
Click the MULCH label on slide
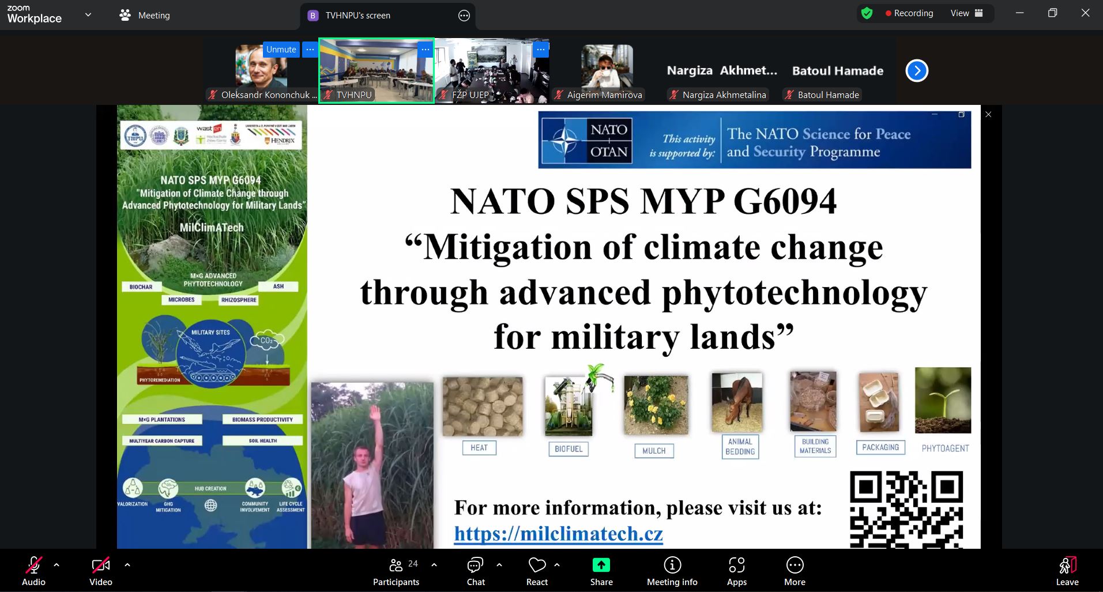tap(654, 451)
